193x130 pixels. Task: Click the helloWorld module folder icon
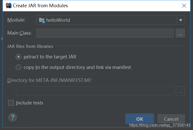click(42, 20)
